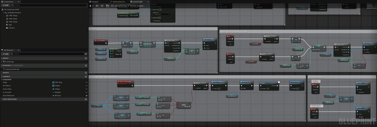Add a new function with plus icon

pyautogui.click(x=86, y=65)
